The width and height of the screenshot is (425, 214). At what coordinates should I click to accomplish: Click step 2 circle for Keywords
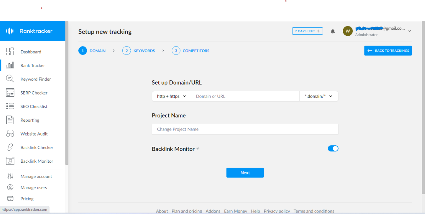point(126,51)
